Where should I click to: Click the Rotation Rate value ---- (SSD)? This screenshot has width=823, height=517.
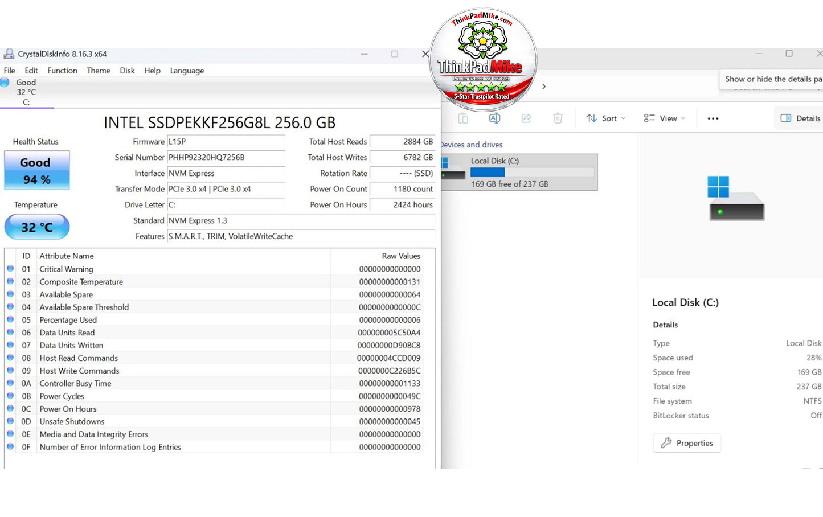(403, 173)
